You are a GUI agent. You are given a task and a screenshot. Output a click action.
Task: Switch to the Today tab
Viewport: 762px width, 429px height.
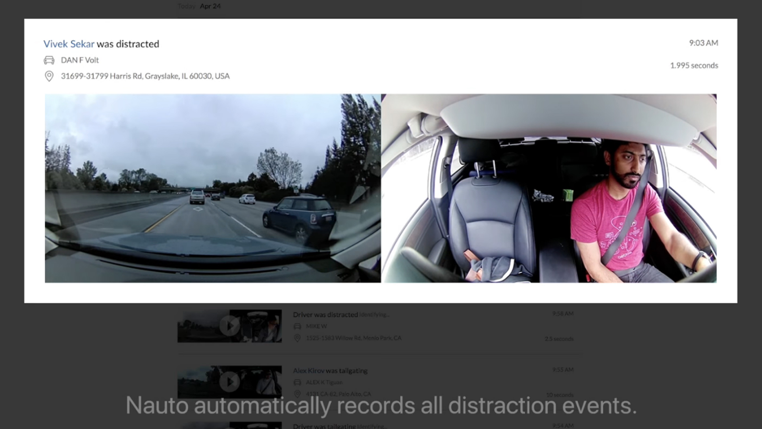pos(186,6)
